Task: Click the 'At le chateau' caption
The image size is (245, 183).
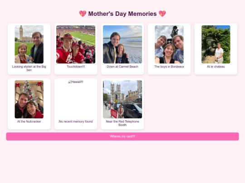Action: pyautogui.click(x=216, y=66)
